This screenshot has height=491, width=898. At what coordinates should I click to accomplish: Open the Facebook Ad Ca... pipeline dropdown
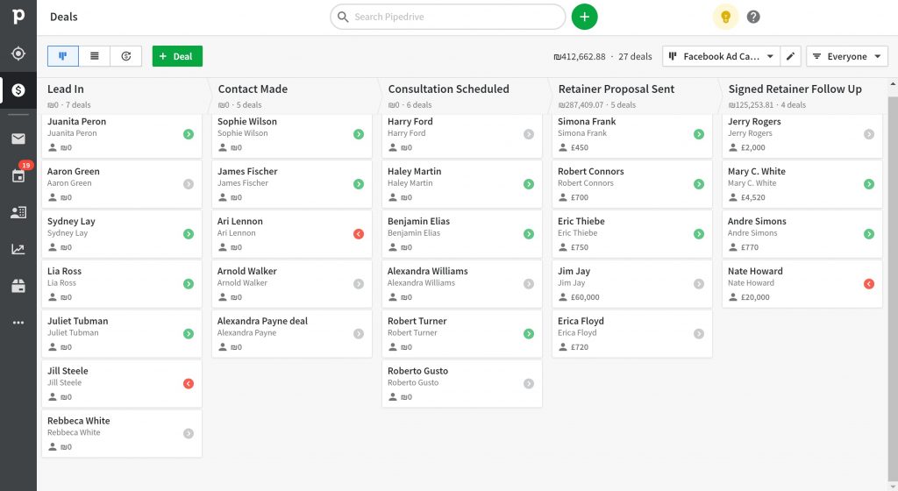[721, 56]
